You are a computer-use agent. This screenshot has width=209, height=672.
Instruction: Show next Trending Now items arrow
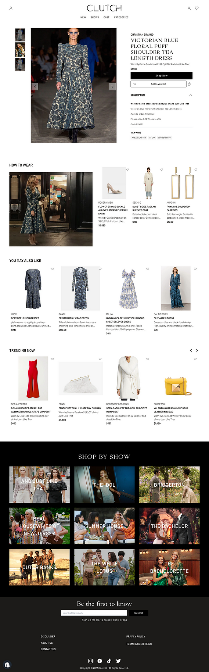197,350
